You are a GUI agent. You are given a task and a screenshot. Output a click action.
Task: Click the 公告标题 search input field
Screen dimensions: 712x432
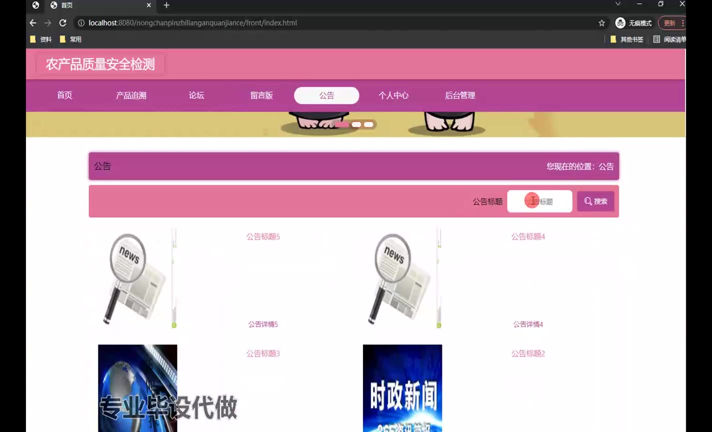click(x=539, y=201)
